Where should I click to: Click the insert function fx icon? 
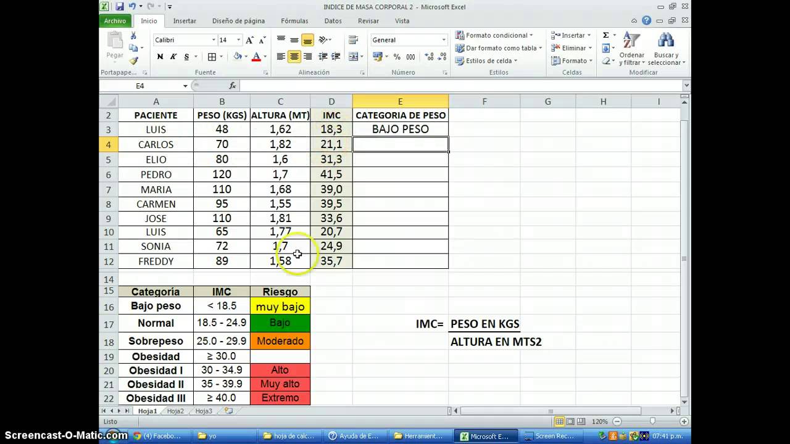pyautogui.click(x=233, y=86)
